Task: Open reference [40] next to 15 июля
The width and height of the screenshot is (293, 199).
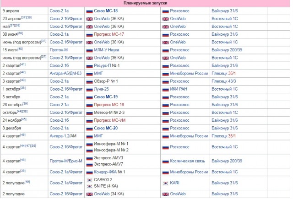Action: tap(20, 49)
